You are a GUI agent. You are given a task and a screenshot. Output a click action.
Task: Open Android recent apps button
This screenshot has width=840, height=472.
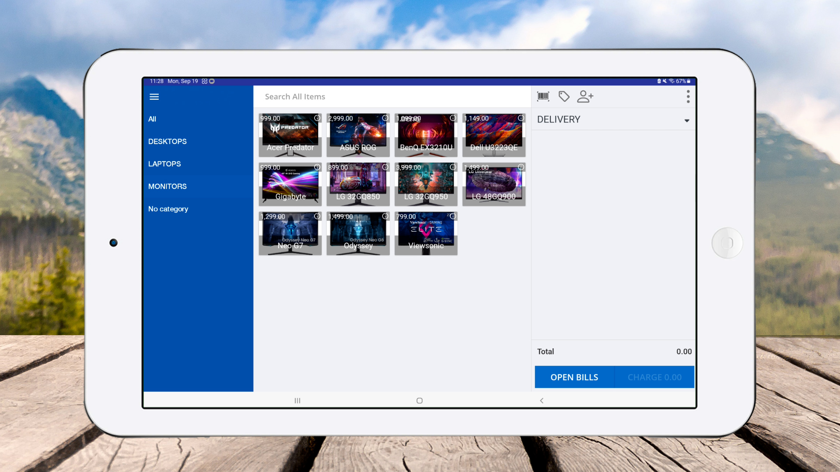(x=297, y=401)
